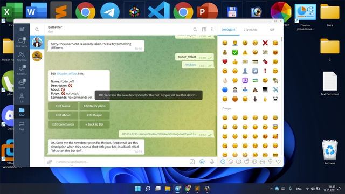Image resolution: width=345 pixels, height=194 pixels.
Task: Open the 'Каналы' chat folder
Action: coord(22,70)
